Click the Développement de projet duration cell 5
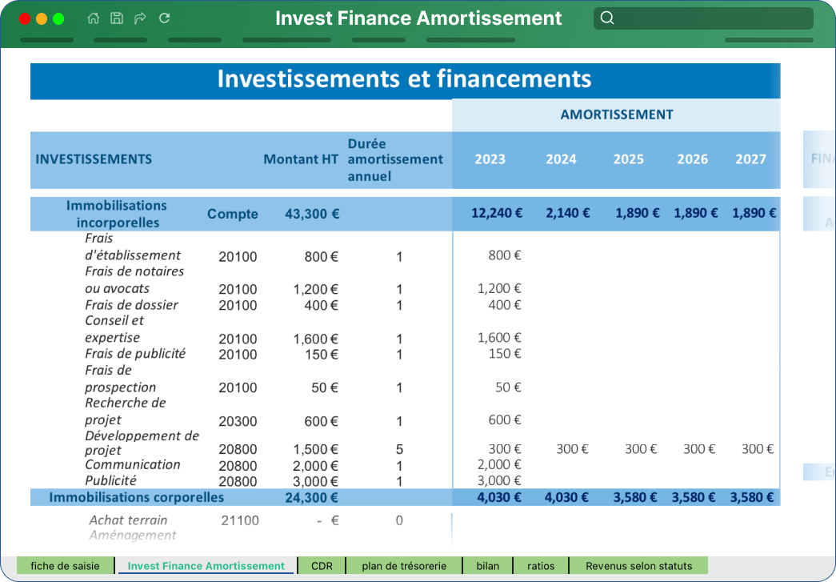Viewport: 836px width, 582px height. pos(399,449)
